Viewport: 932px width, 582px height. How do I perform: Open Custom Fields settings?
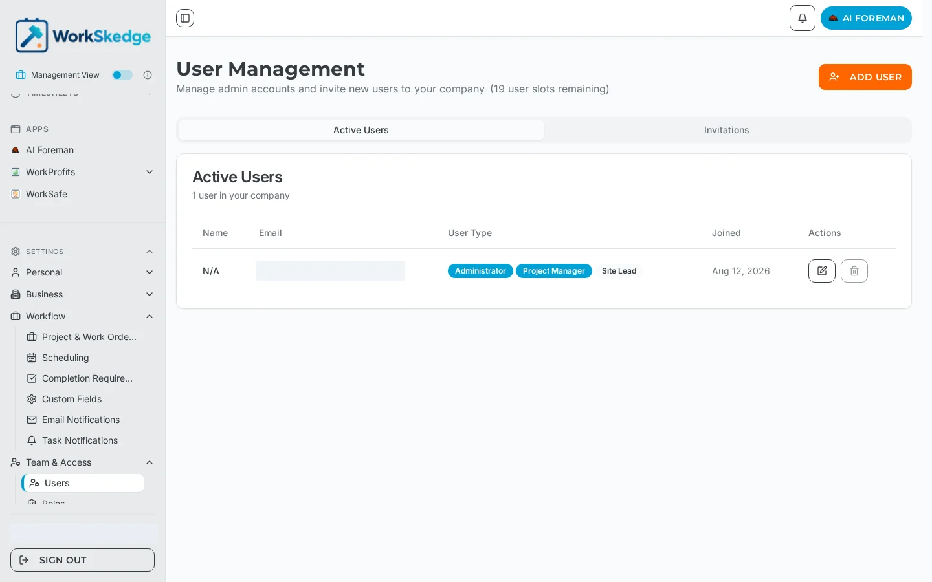[83, 399]
